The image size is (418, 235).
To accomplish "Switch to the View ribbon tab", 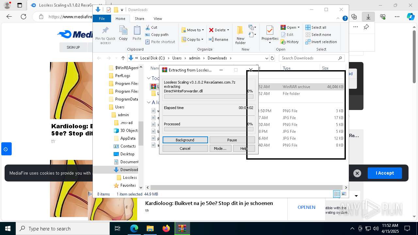I will pos(158,19).
